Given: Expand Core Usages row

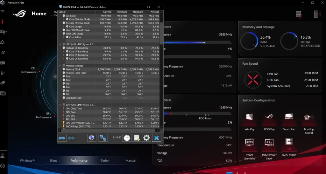Looking at the screenshot, I should pyautogui.click(x=64, y=27).
